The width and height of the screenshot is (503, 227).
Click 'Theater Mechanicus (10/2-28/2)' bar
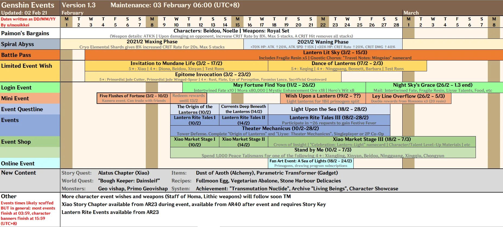(280, 131)
